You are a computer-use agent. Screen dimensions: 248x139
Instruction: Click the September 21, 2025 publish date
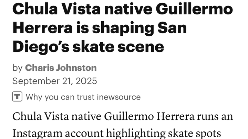pyautogui.click(x=55, y=81)
